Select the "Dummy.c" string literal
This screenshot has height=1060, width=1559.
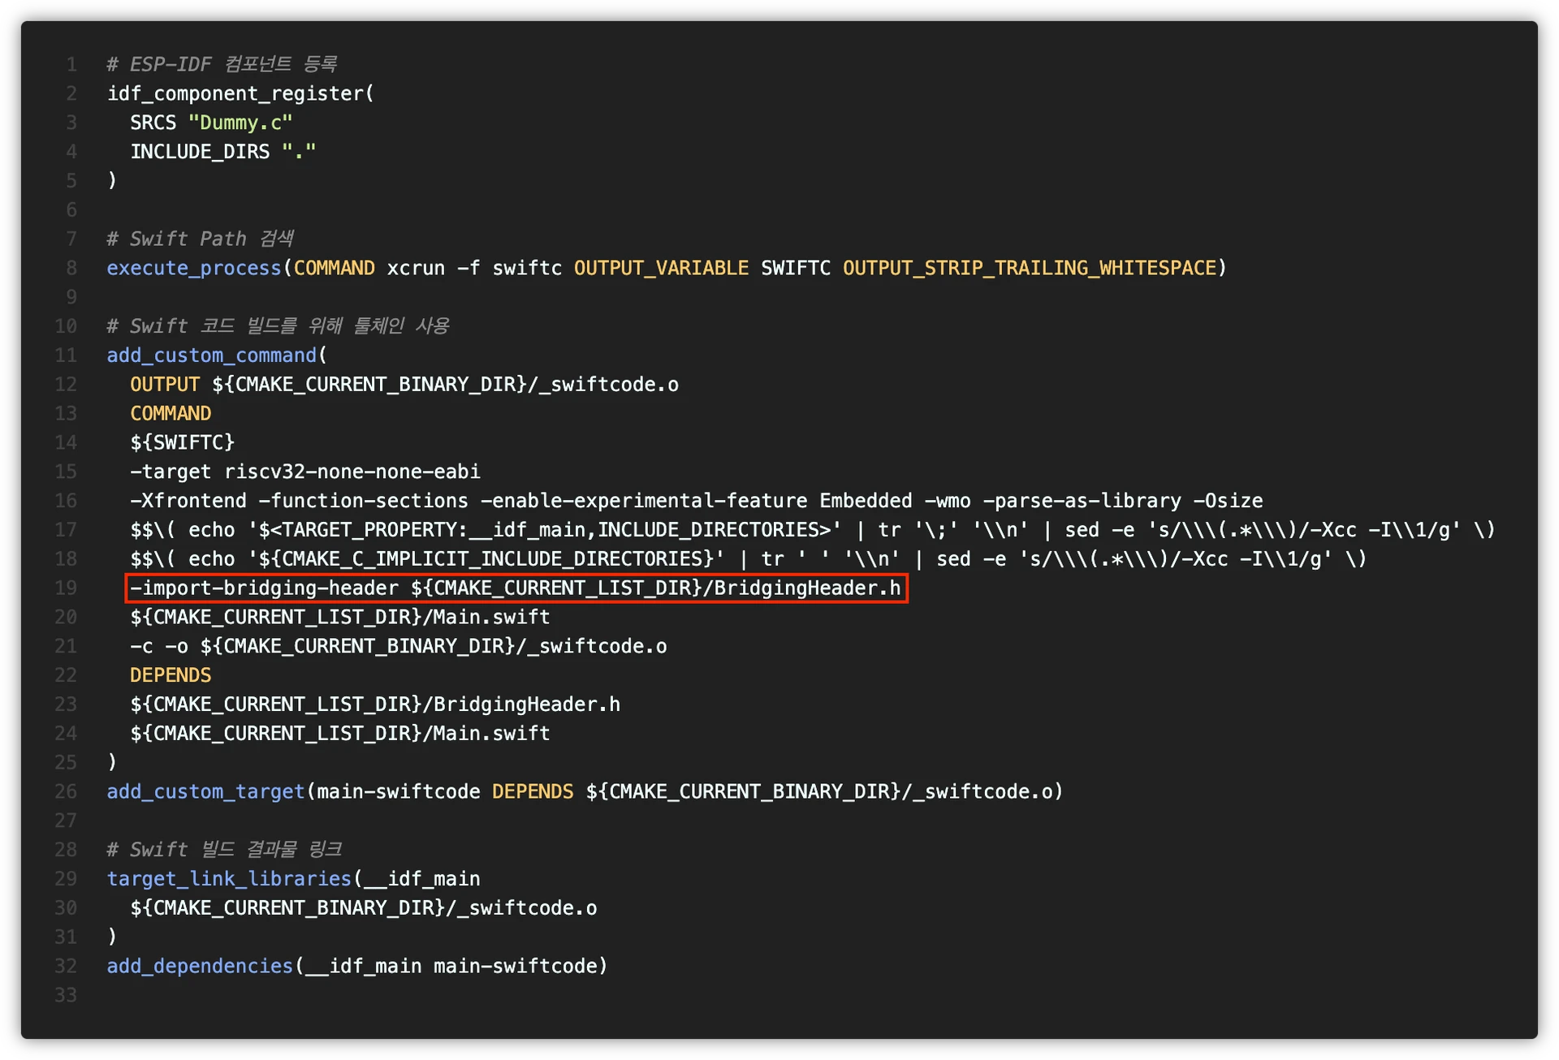point(241,122)
